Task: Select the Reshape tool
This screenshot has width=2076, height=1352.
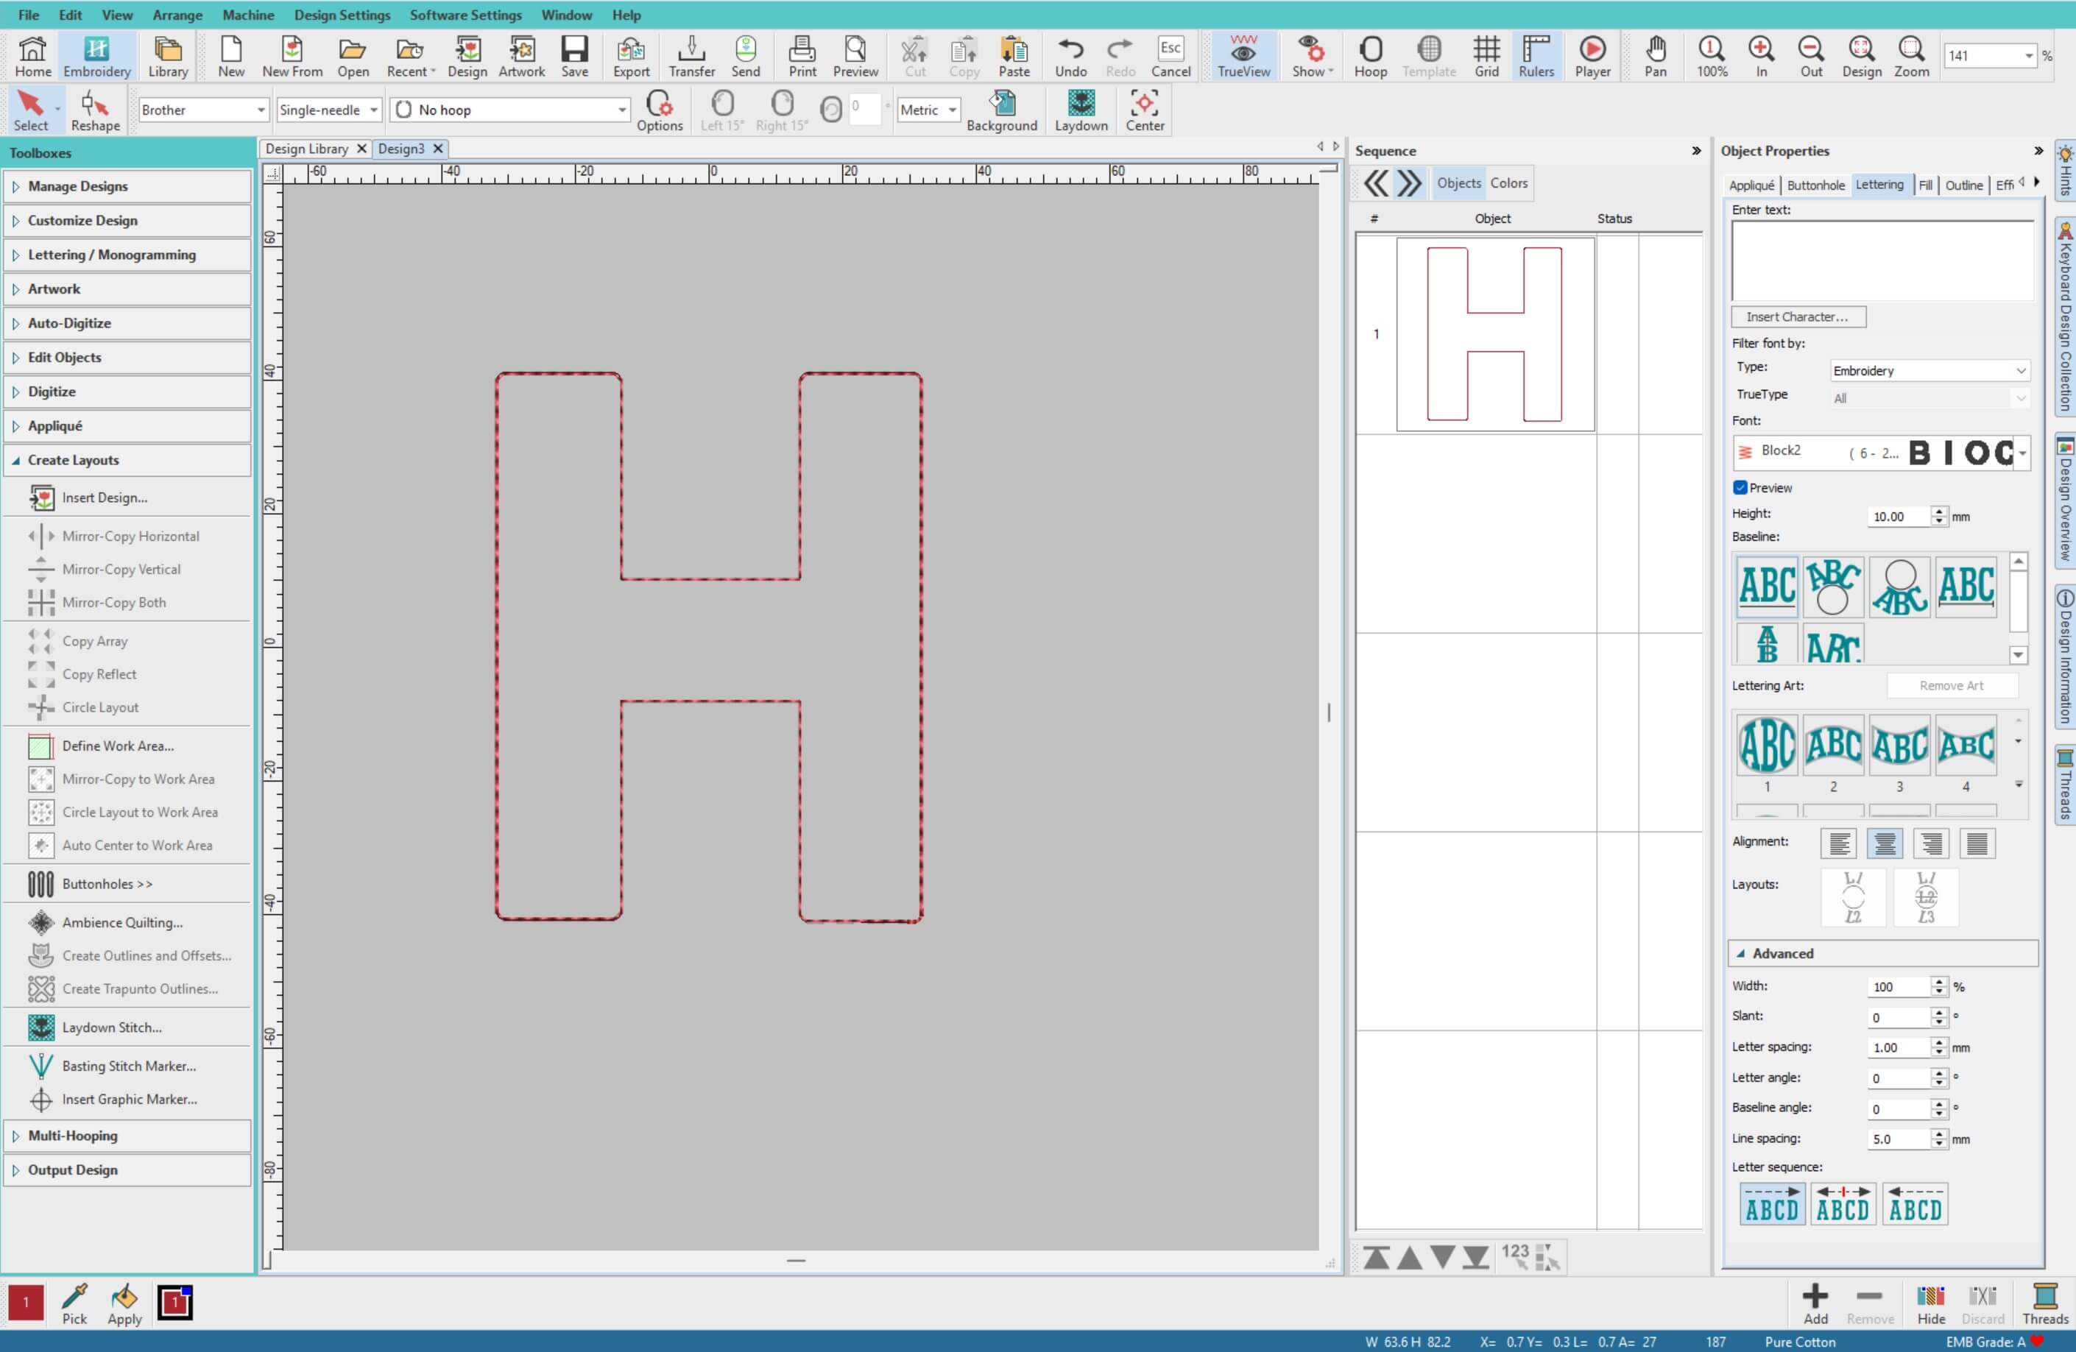Action: click(95, 111)
